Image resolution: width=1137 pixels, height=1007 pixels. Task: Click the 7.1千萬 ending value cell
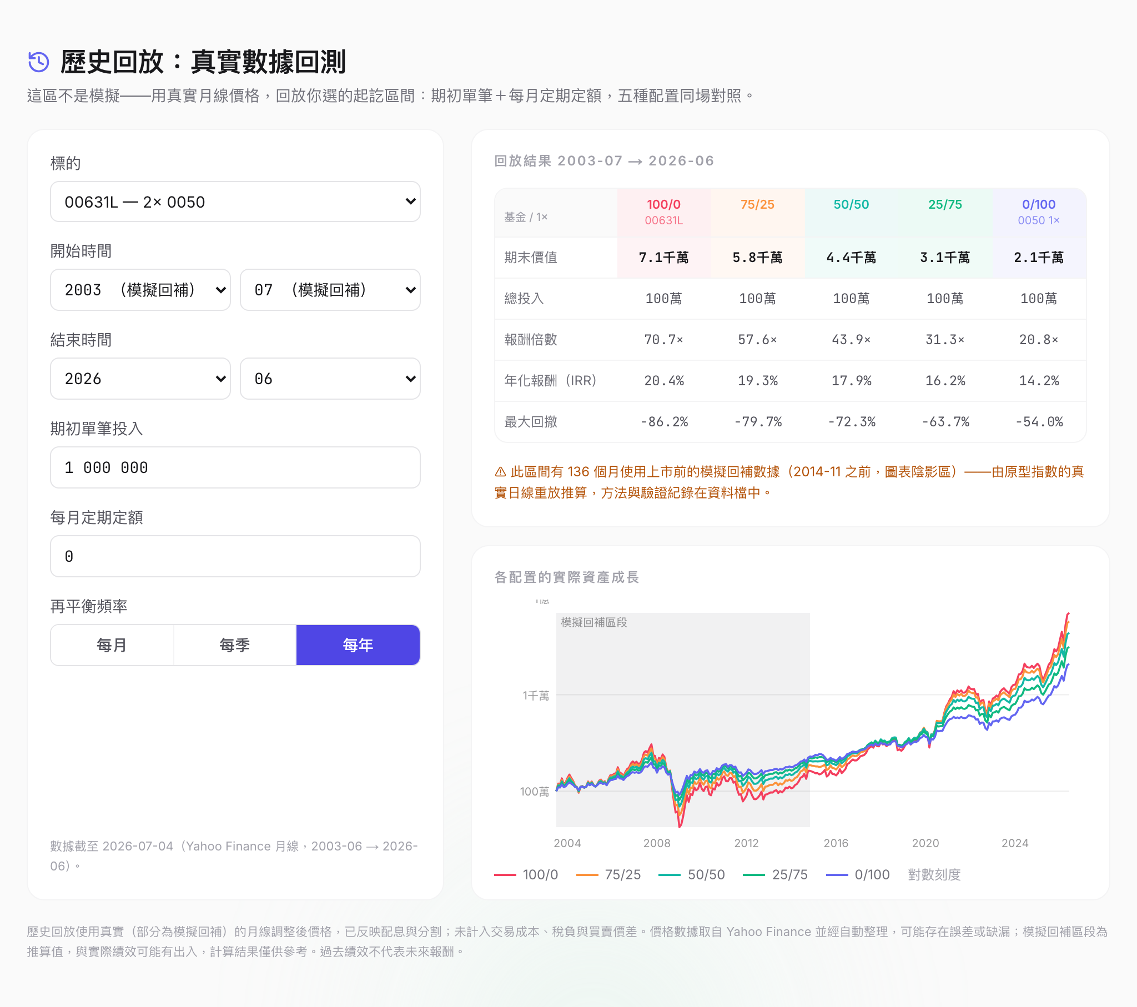coord(663,258)
